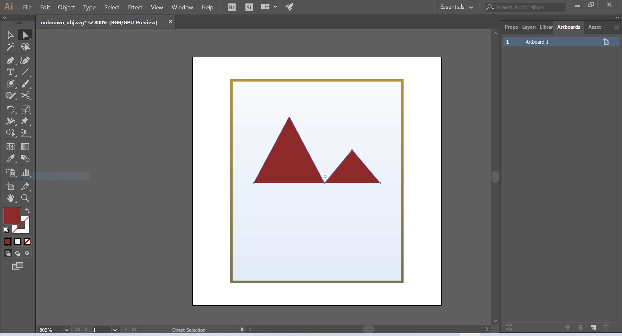Open Artboard 1 options icon
This screenshot has height=336, width=622.
click(606, 42)
